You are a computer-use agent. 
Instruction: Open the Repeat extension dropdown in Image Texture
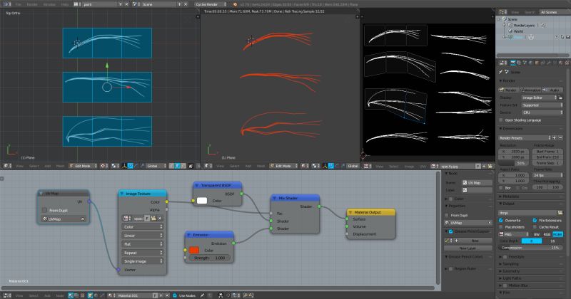(142, 253)
